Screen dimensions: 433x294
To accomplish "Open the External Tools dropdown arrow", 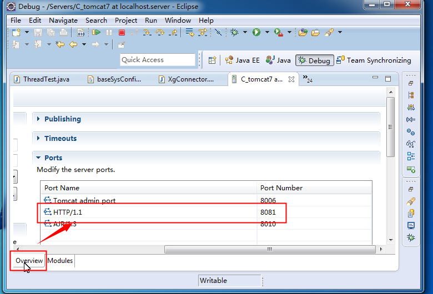I will tap(289, 32).
